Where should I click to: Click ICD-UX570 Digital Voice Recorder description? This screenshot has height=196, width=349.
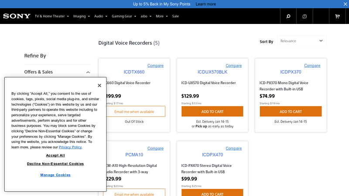[209, 83]
